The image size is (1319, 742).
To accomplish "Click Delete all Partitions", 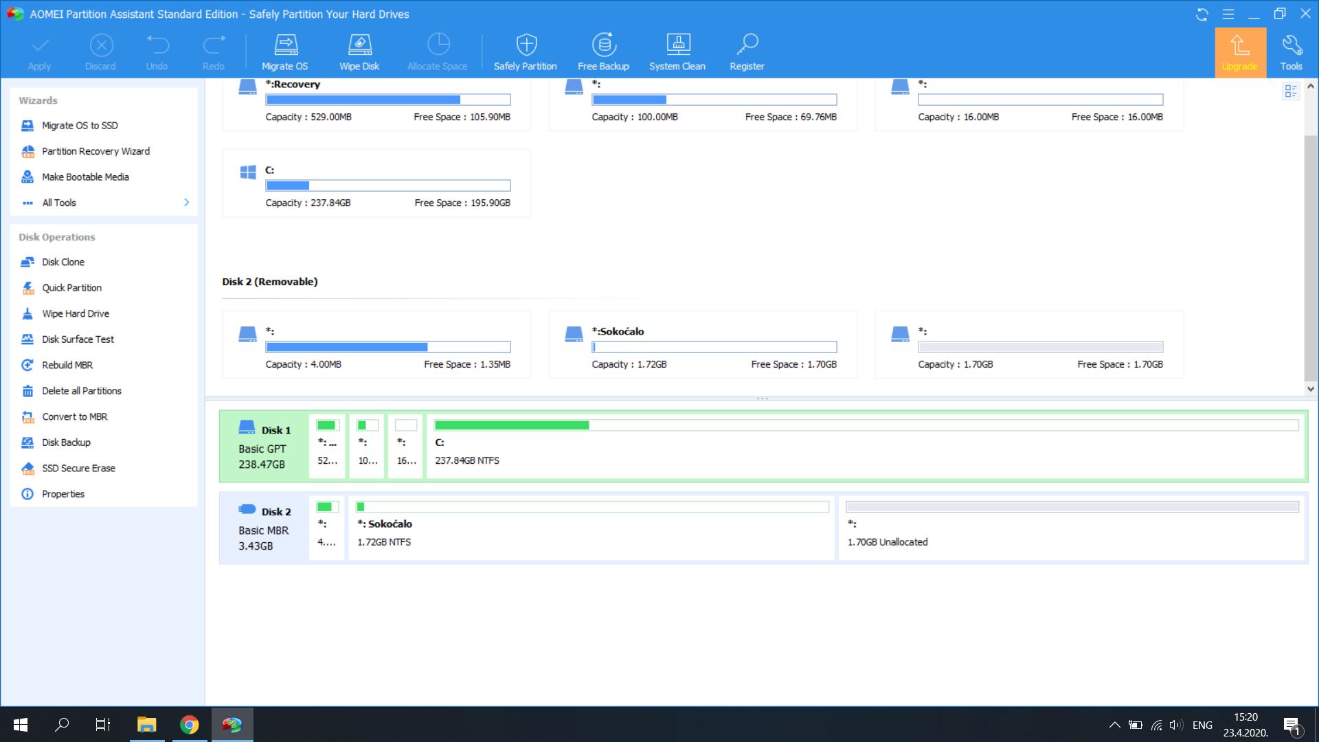I will (81, 391).
